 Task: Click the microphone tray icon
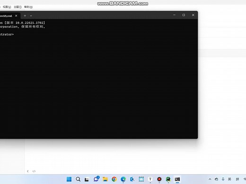tap(223, 179)
